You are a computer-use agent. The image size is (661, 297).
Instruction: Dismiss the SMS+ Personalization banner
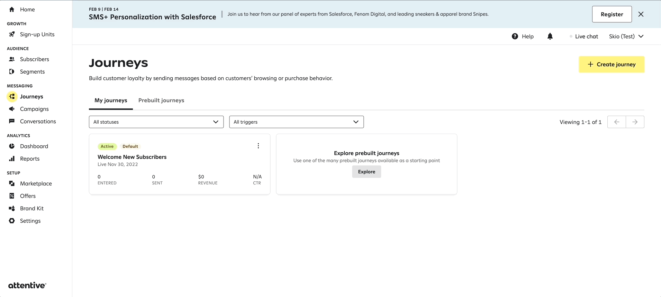click(641, 14)
